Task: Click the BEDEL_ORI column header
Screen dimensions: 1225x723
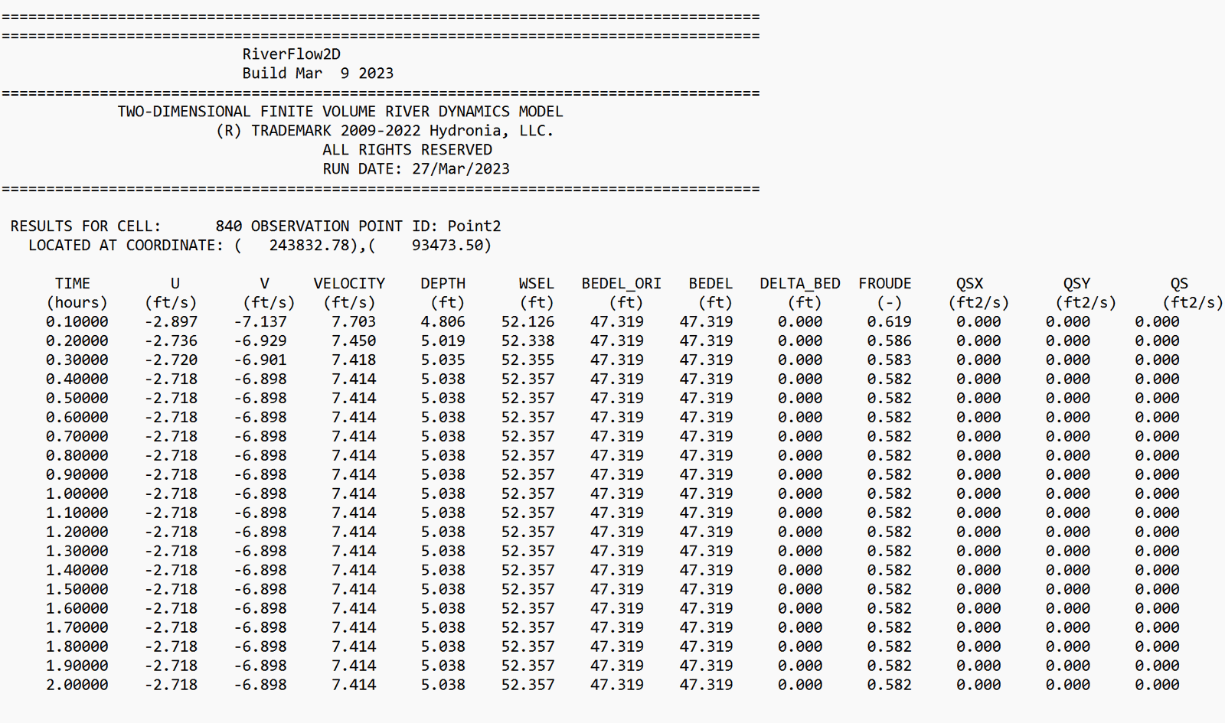Action: pyautogui.click(x=621, y=284)
